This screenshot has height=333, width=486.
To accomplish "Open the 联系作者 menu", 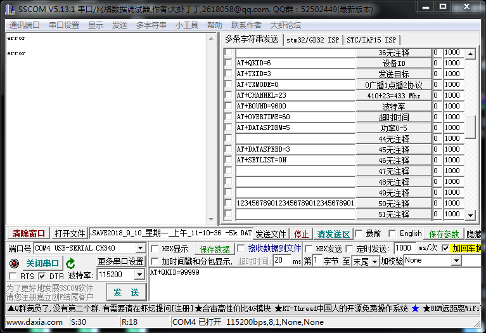I will pos(246,25).
